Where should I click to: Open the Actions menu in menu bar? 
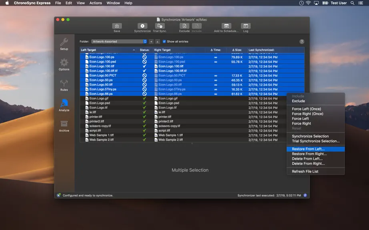point(96,3)
